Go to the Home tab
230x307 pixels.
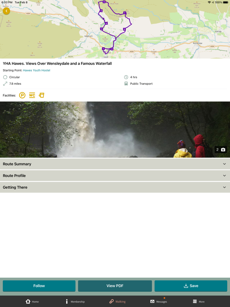(32, 301)
